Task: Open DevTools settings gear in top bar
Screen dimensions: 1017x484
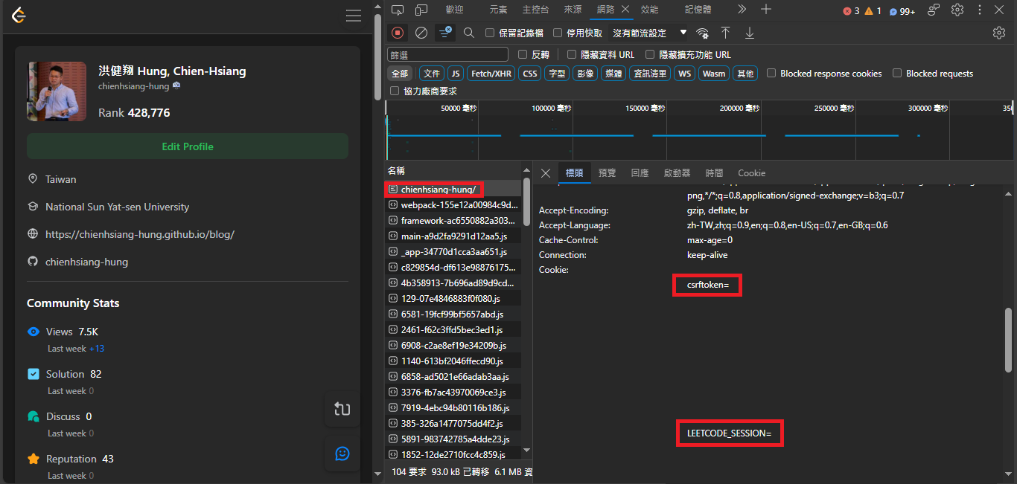Action: coord(957,10)
